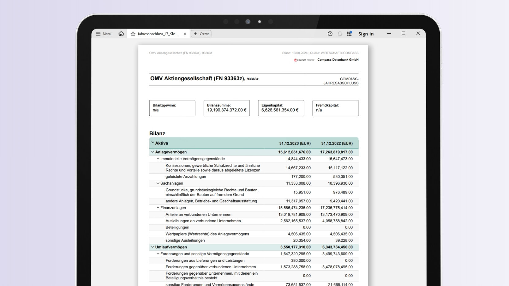The height and width of the screenshot is (286, 509).
Task: Collapse the Aktiva section chevron
Action: click(x=152, y=143)
